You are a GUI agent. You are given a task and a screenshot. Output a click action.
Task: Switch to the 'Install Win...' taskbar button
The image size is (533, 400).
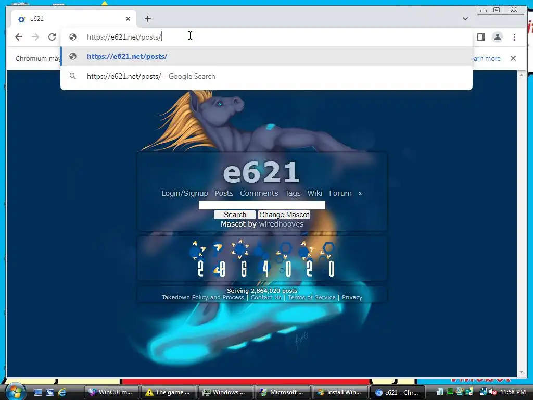(x=339, y=392)
